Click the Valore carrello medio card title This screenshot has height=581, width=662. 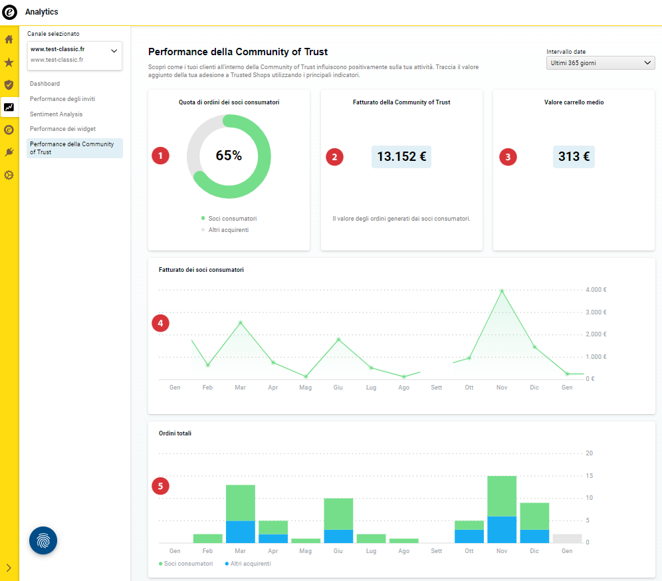click(574, 102)
